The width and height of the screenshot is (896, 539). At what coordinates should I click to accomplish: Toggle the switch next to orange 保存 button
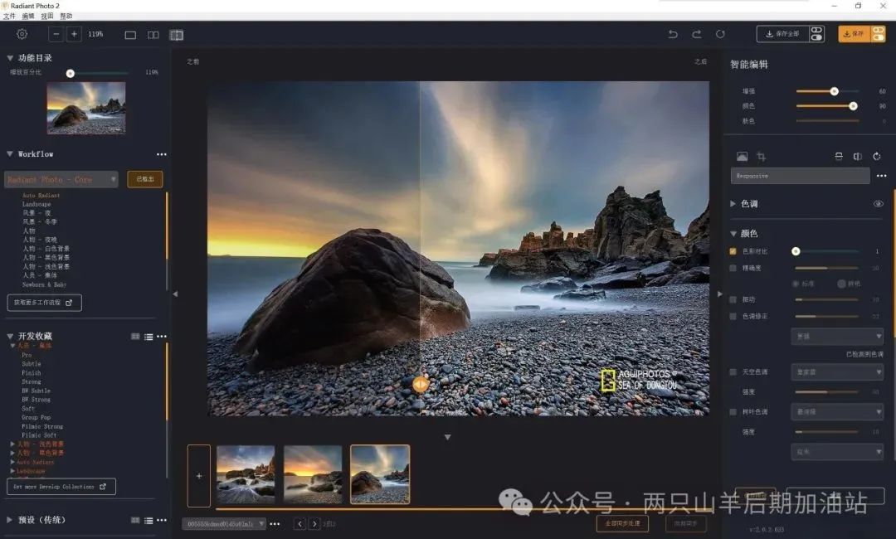(x=878, y=34)
